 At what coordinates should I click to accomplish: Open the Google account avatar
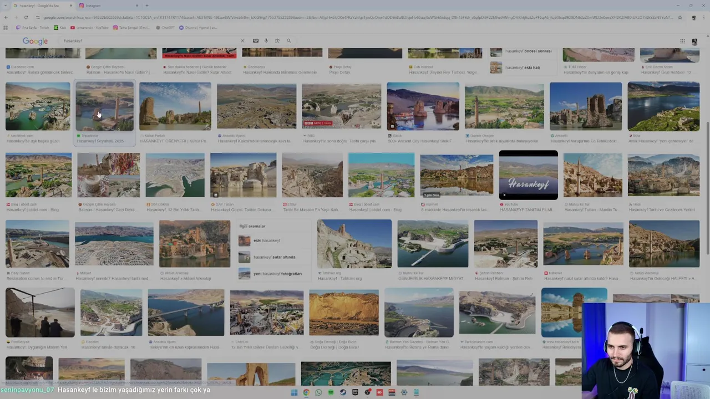pyautogui.click(x=694, y=42)
